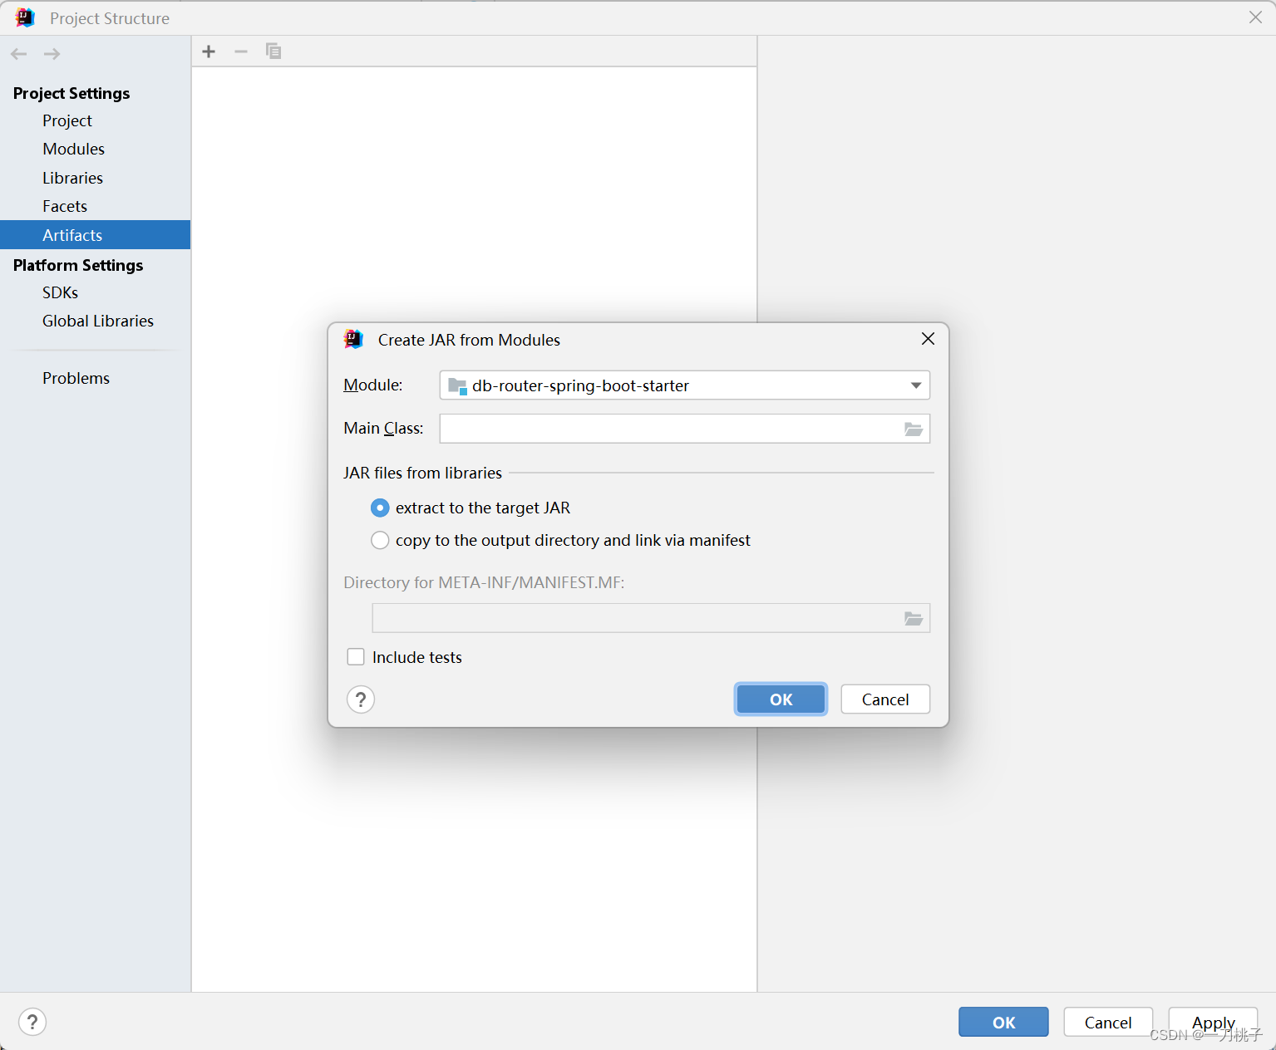Switch to the Libraries section
Viewport: 1276px width, 1050px height.
click(72, 177)
